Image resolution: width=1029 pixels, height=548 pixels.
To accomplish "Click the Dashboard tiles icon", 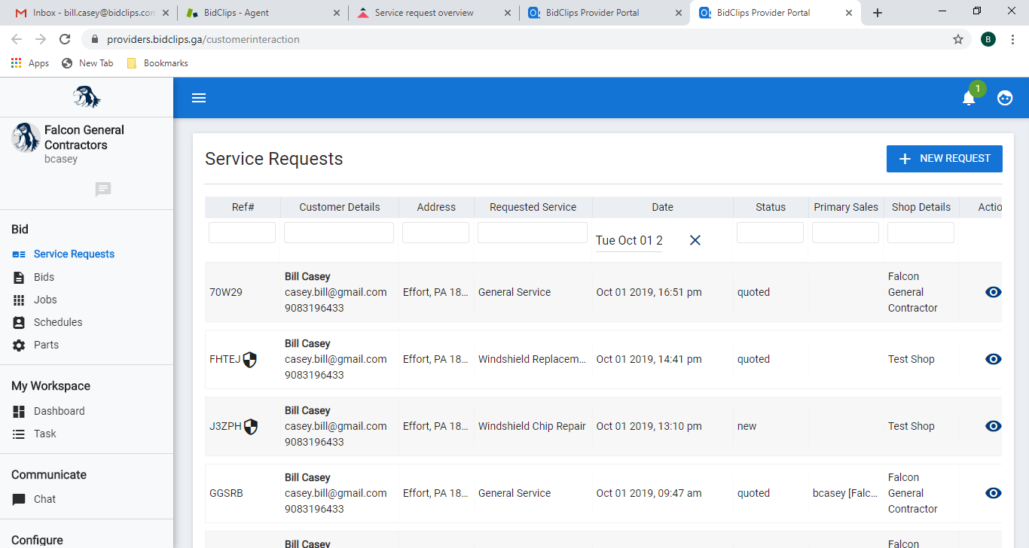I will (x=19, y=412).
